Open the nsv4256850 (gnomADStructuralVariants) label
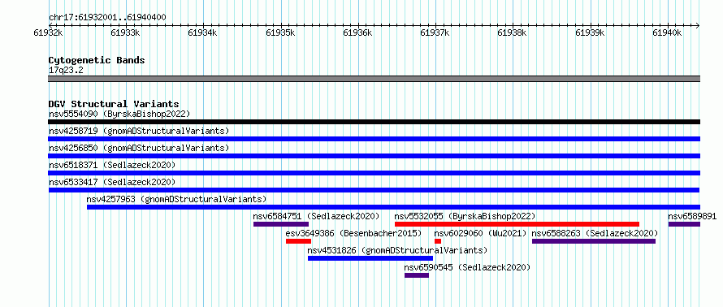Image resolution: width=723 pixels, height=307 pixels. pos(139,148)
